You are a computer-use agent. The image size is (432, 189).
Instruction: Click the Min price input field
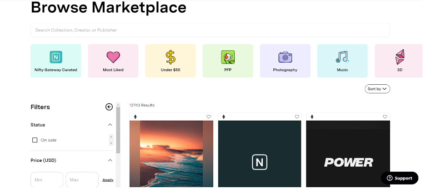point(47,180)
